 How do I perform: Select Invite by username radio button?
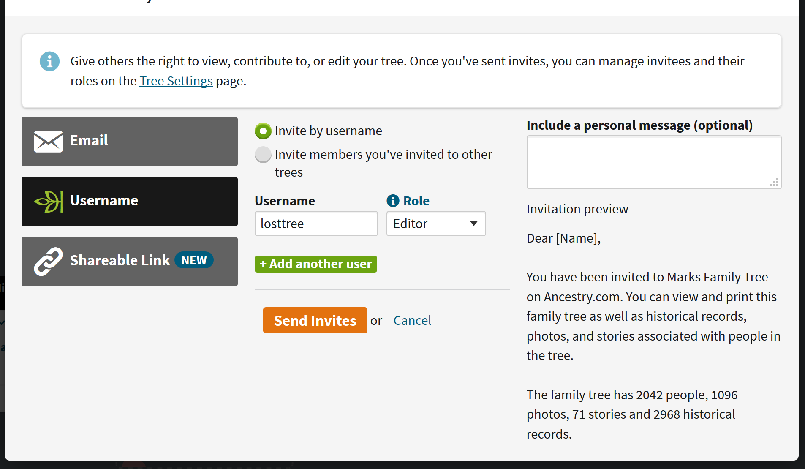[x=263, y=131]
